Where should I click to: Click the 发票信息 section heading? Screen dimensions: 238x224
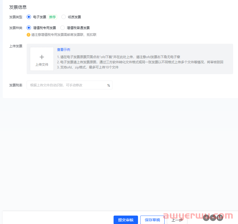tap(18, 7)
